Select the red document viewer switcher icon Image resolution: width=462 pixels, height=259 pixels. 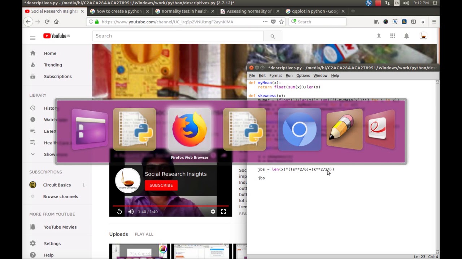click(x=380, y=129)
